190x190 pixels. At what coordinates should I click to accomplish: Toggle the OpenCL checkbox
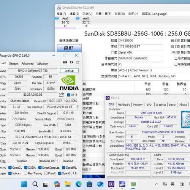[10, 168]
